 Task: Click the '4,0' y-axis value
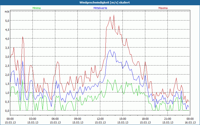7,38
